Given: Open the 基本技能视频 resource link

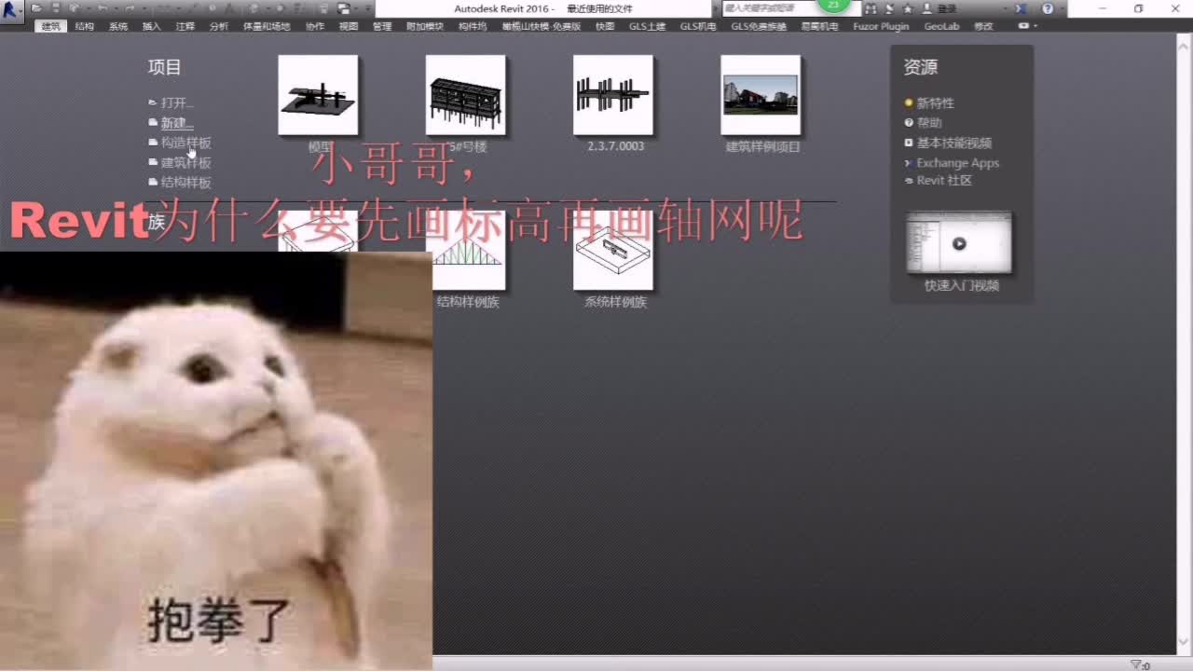Looking at the screenshot, I should tap(953, 143).
